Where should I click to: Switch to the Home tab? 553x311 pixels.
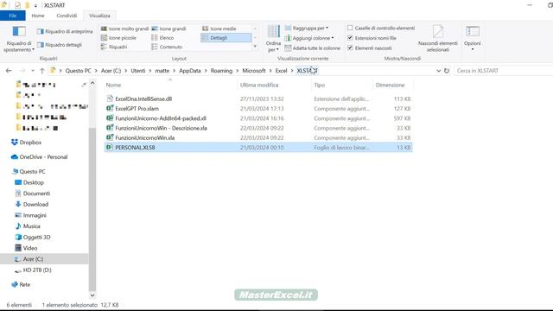pyautogui.click(x=38, y=16)
